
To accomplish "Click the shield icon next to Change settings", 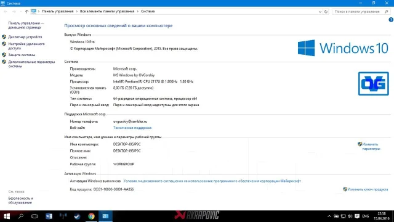I will point(360,144).
